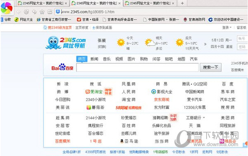Screen dimensions: 248x156
Task: Click the 密码 input field
Action: (x=242, y=47)
